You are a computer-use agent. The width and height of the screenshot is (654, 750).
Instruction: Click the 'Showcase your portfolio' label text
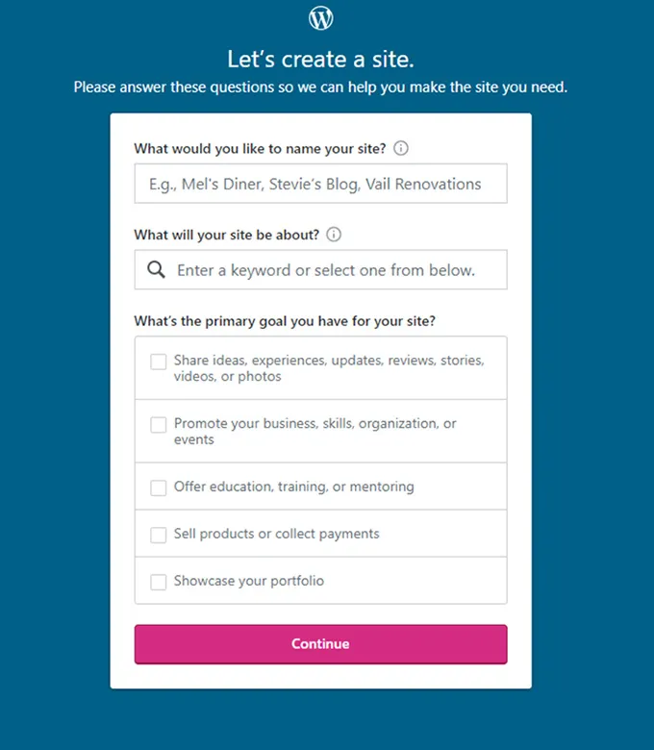pos(249,582)
